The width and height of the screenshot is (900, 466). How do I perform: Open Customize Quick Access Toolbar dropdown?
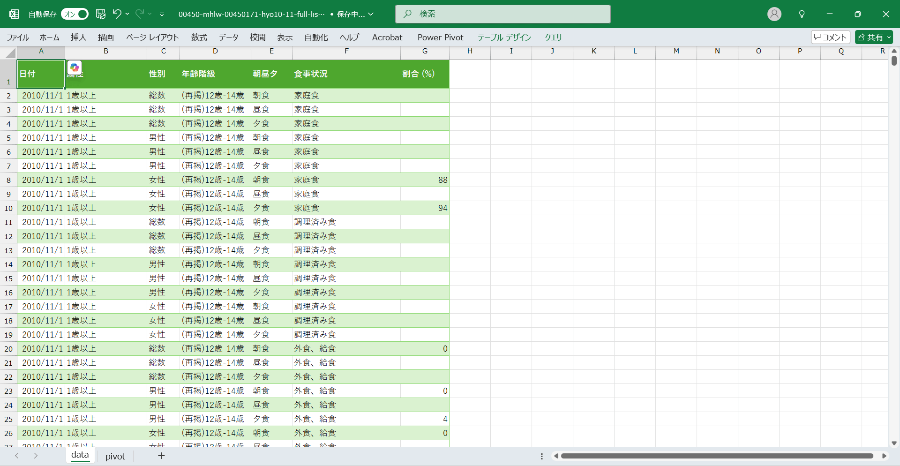[x=162, y=15]
